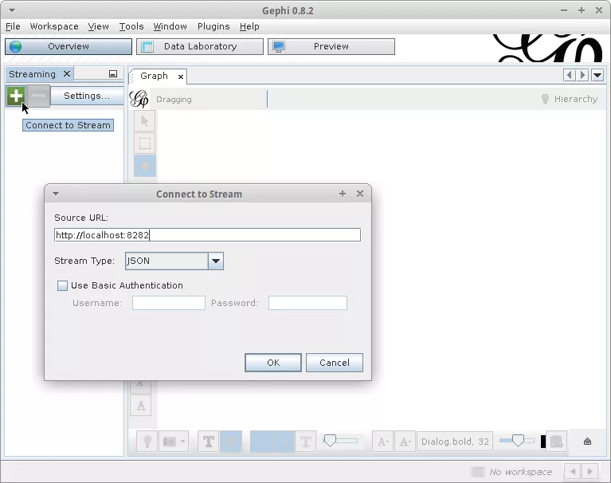611x483 pixels.
Task: Close the Streaming panel tab
Action: click(x=67, y=73)
